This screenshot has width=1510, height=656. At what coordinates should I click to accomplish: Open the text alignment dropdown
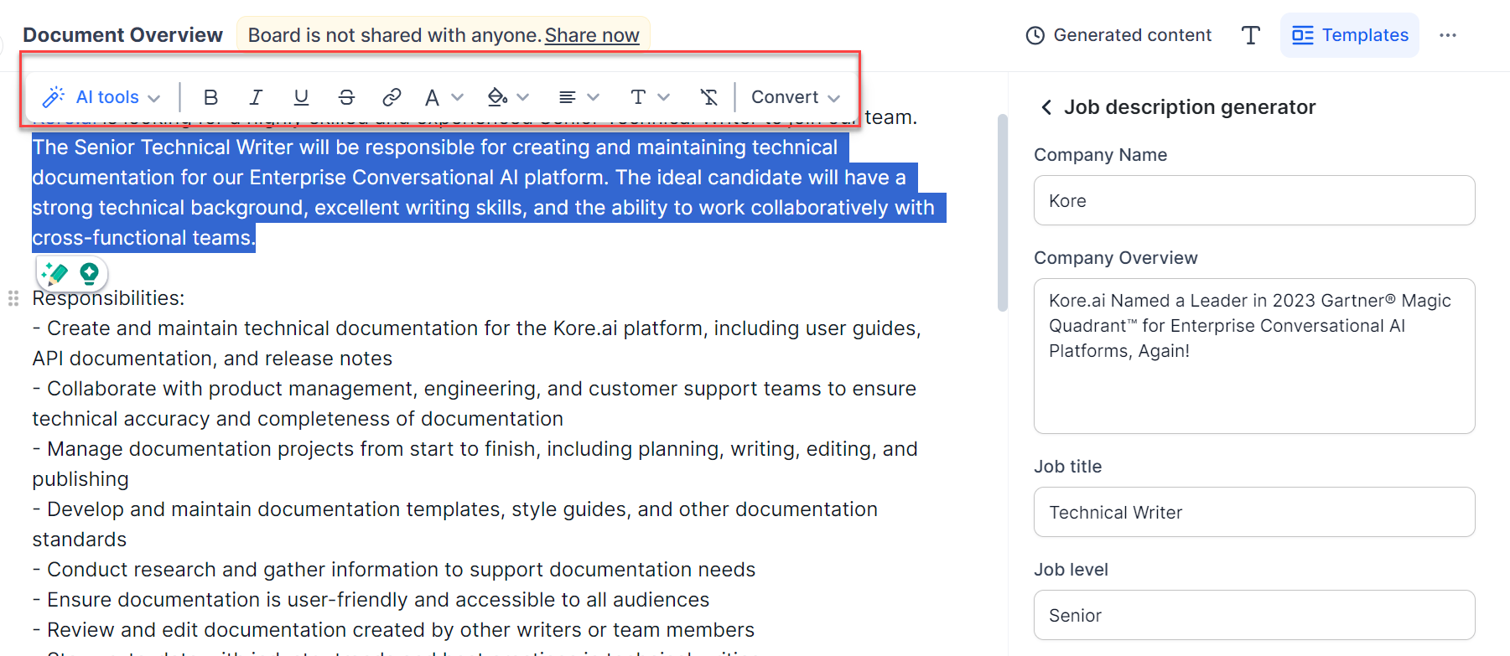click(x=579, y=97)
